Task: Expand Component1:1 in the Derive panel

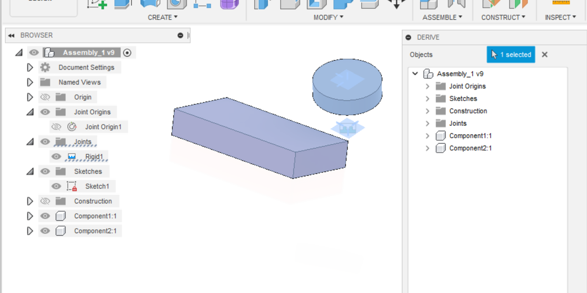Action: (x=427, y=135)
